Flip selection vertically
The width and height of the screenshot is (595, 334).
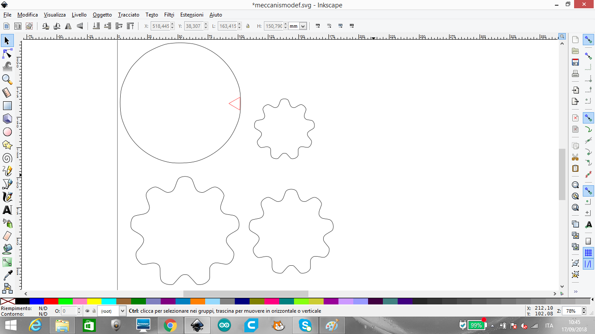(79, 26)
